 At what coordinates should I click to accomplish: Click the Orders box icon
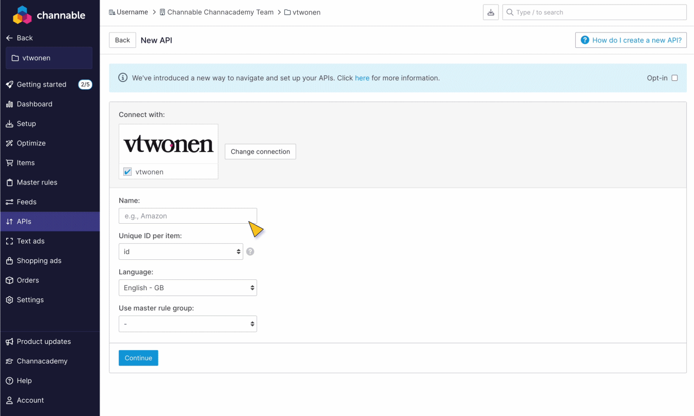click(x=9, y=280)
